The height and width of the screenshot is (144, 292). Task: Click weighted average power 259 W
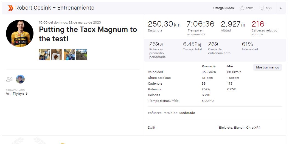(156, 44)
